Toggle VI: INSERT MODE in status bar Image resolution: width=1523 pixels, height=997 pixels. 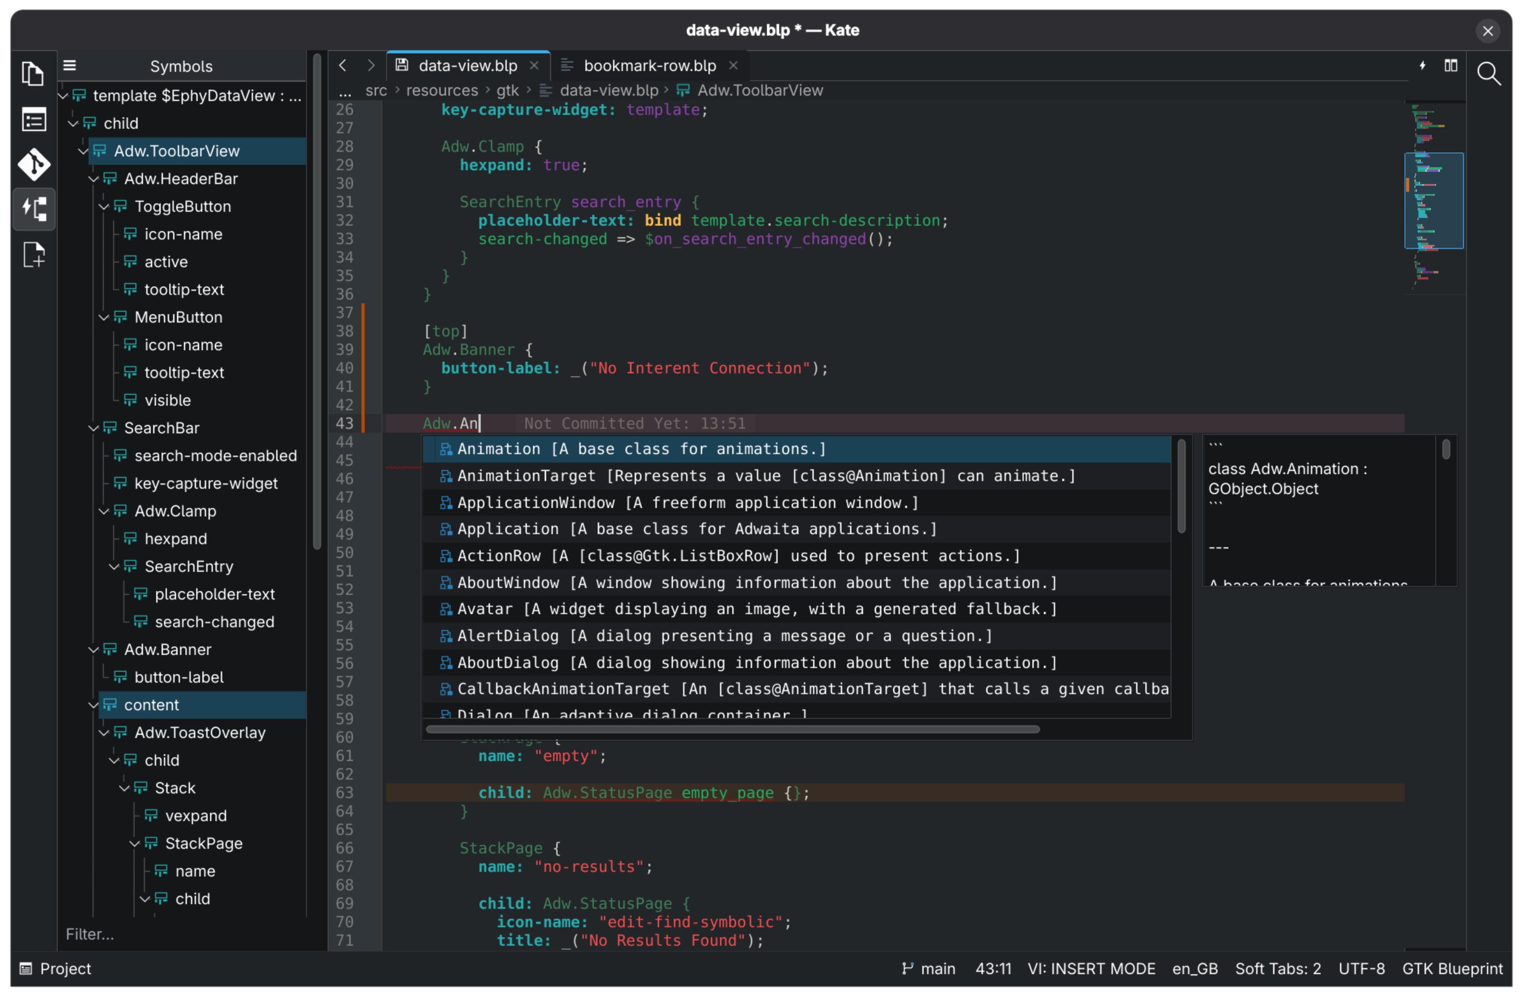point(1091,968)
